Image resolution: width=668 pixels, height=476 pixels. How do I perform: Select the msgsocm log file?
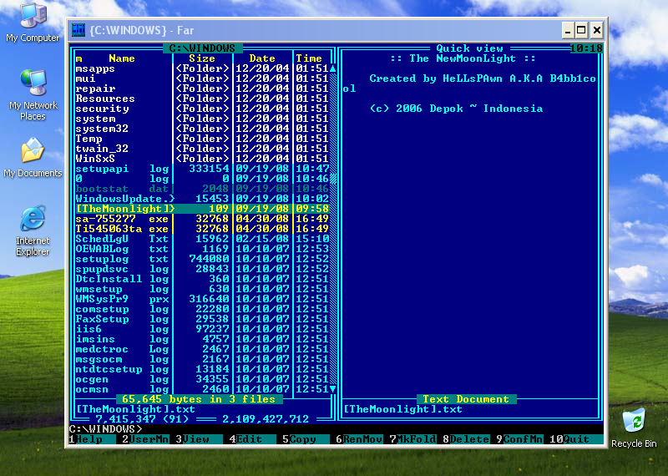[x=202, y=359]
